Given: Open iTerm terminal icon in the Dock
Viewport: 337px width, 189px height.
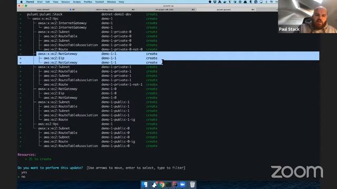Looking at the screenshot, I should [168, 184].
